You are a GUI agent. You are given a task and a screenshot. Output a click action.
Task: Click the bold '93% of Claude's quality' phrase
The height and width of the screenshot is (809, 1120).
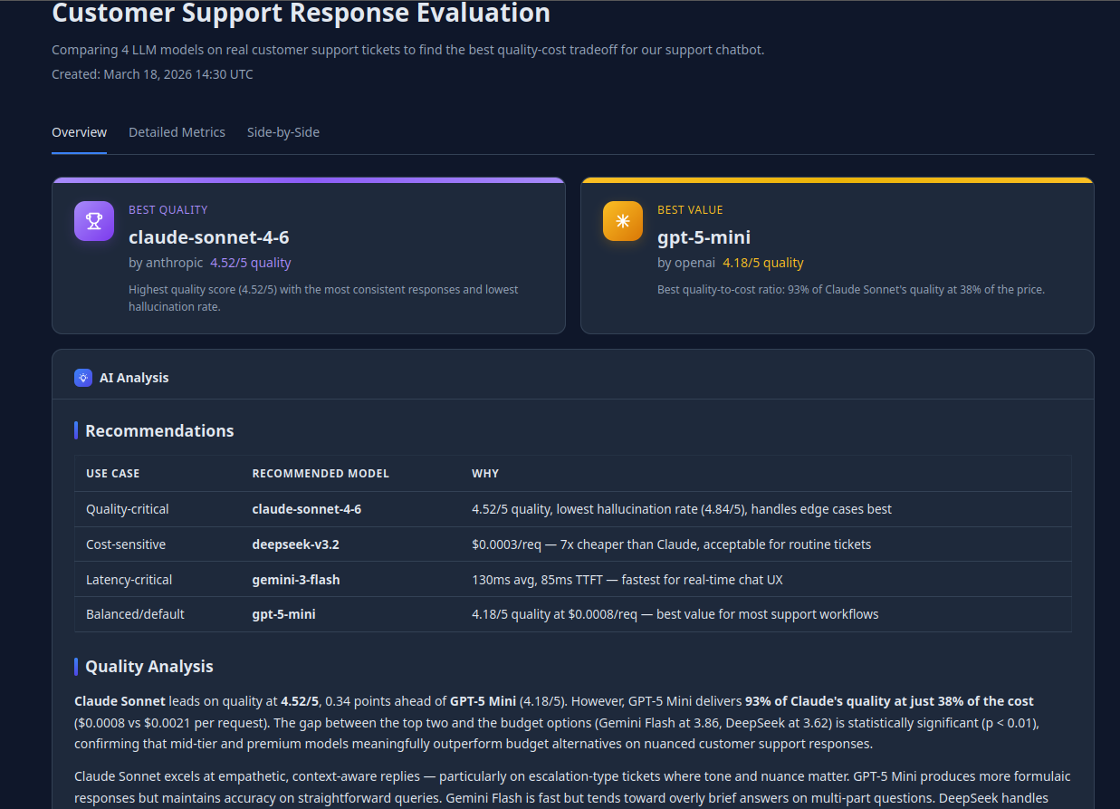point(889,701)
